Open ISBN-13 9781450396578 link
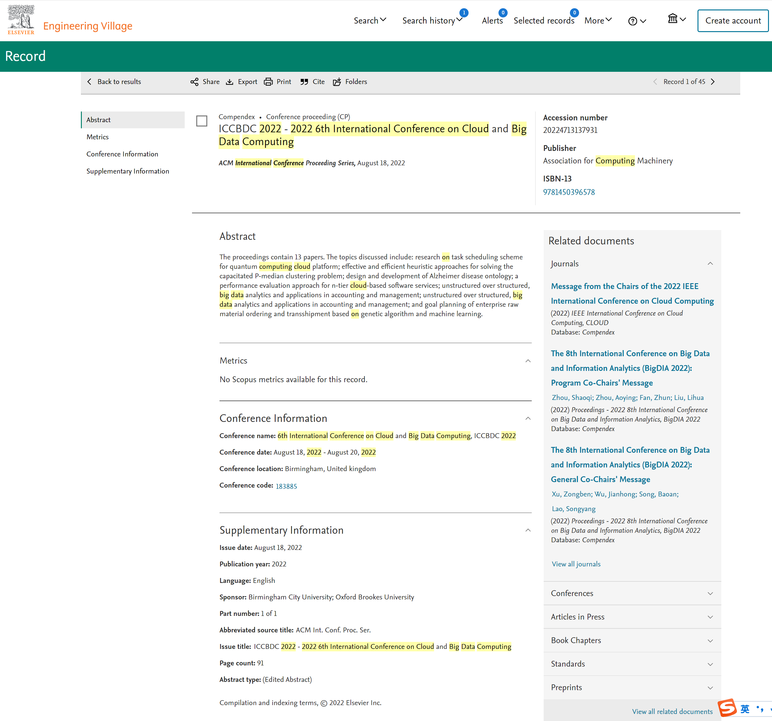The image size is (772, 721). tap(568, 192)
